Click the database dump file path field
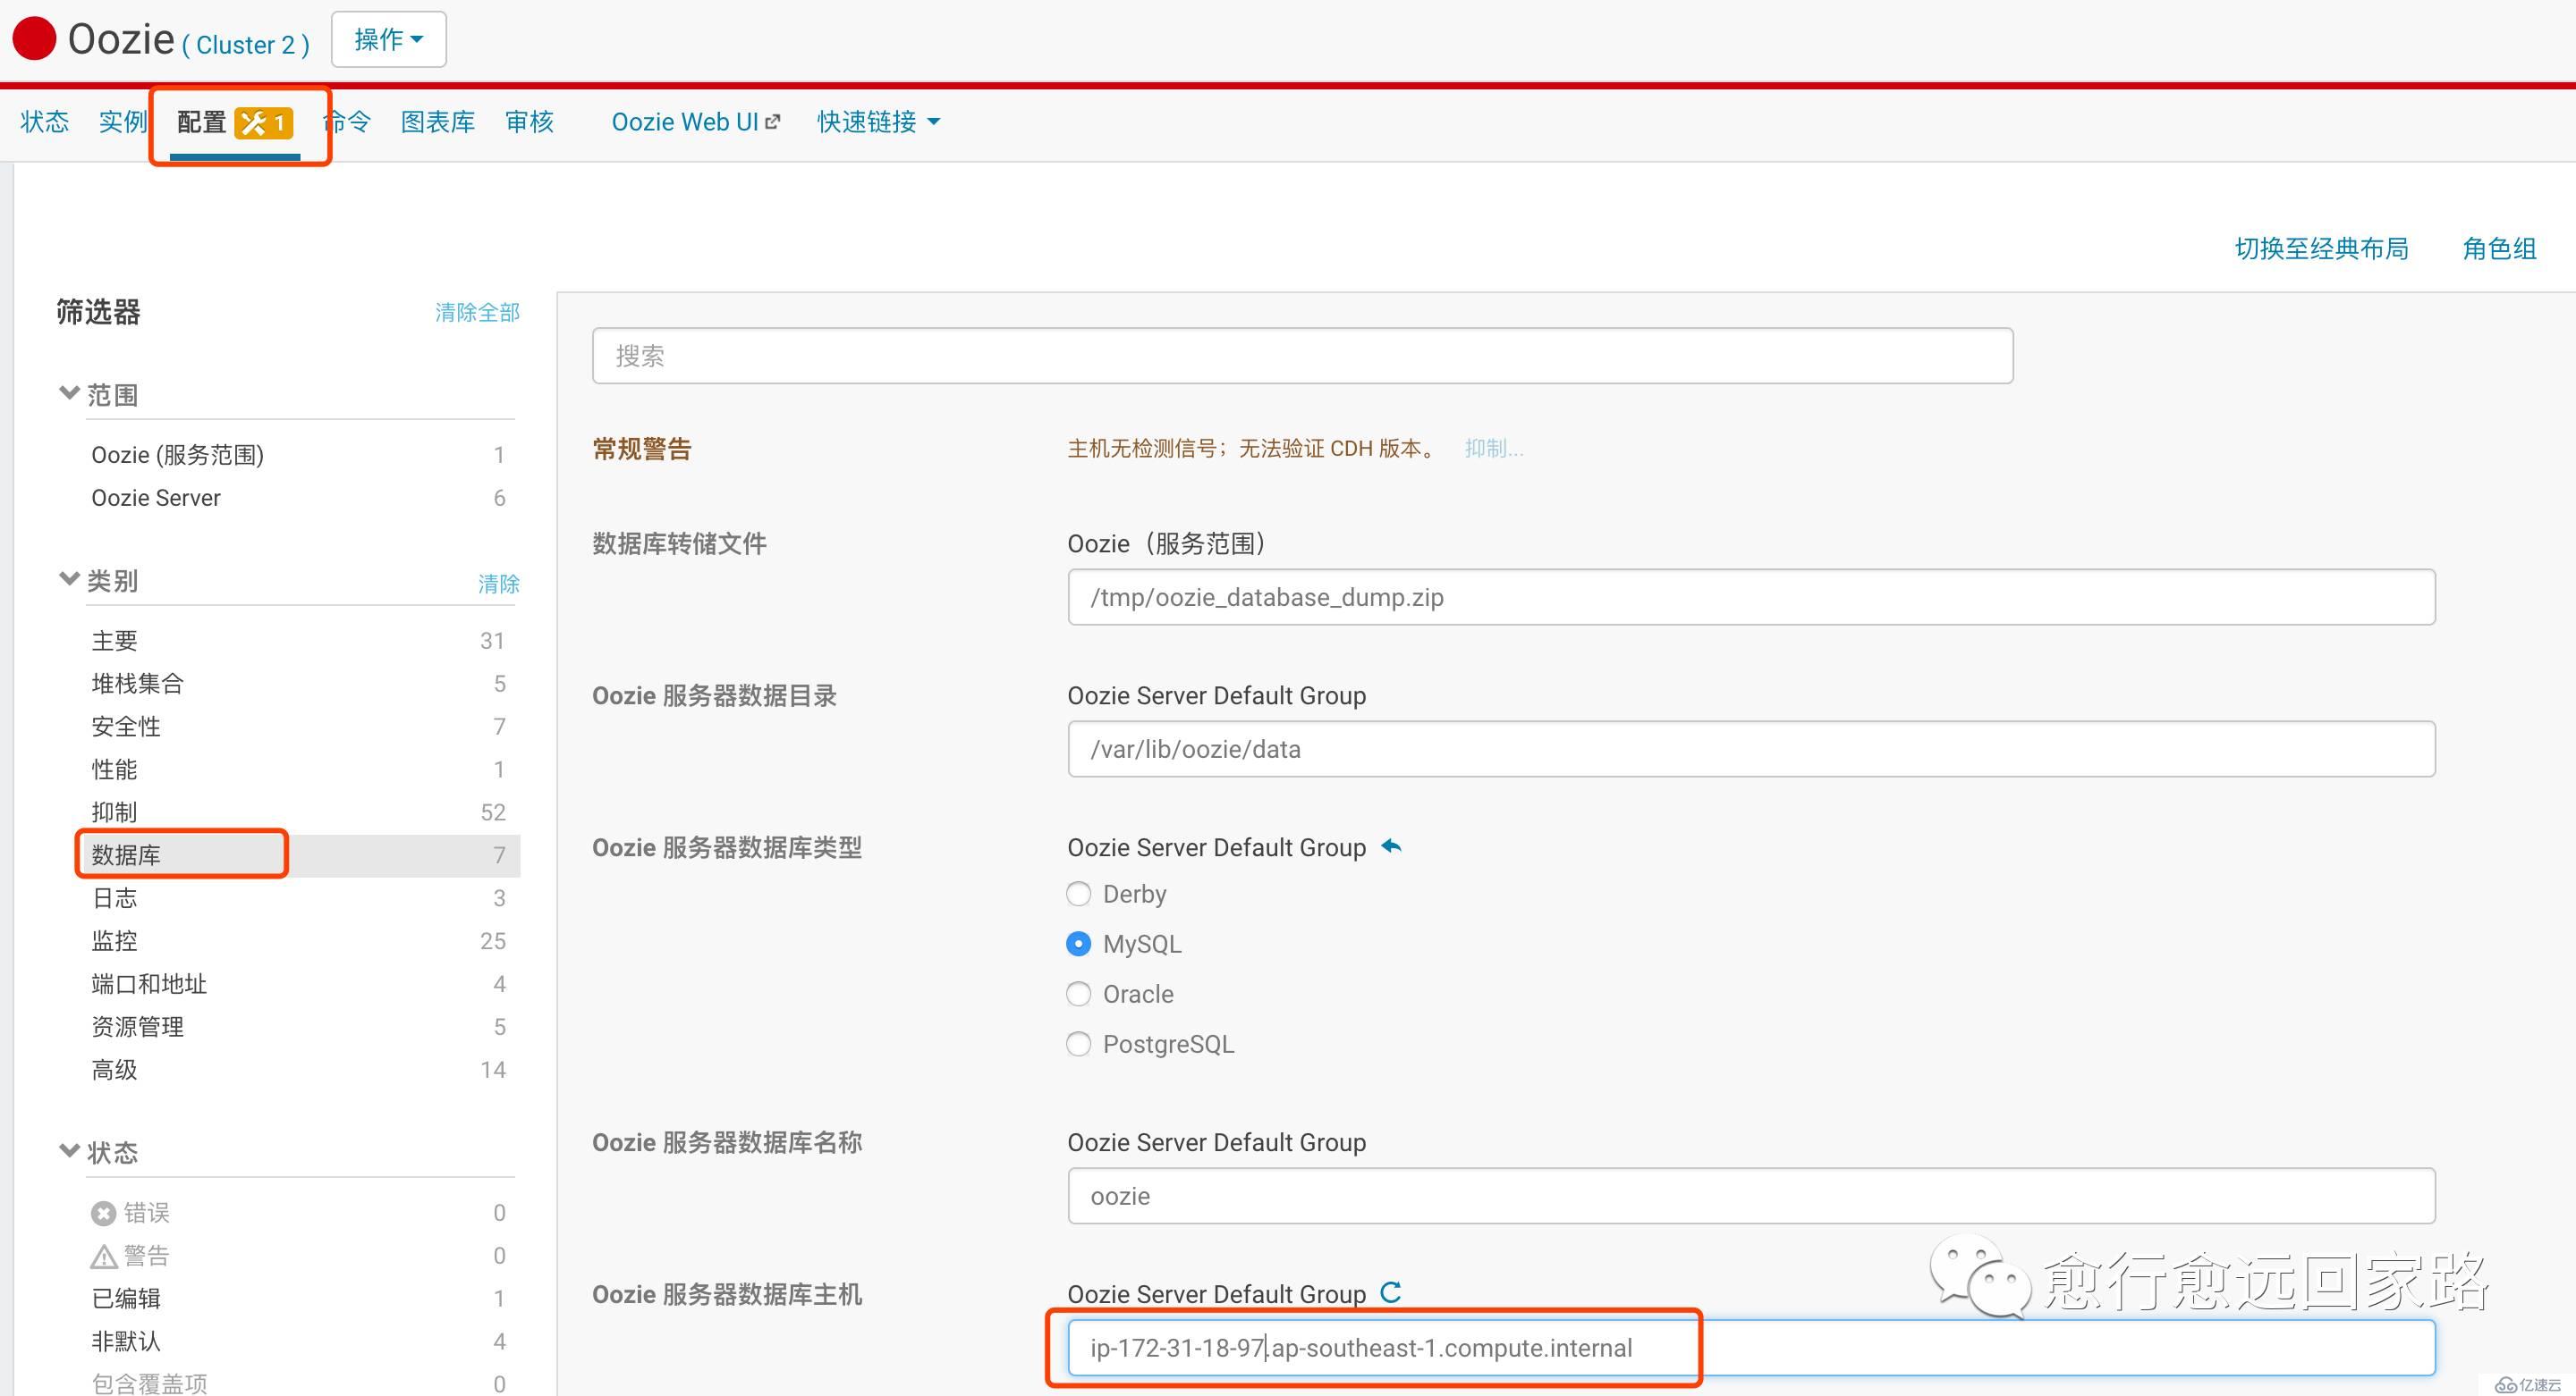This screenshot has height=1396, width=2576. pyautogui.click(x=1751, y=598)
